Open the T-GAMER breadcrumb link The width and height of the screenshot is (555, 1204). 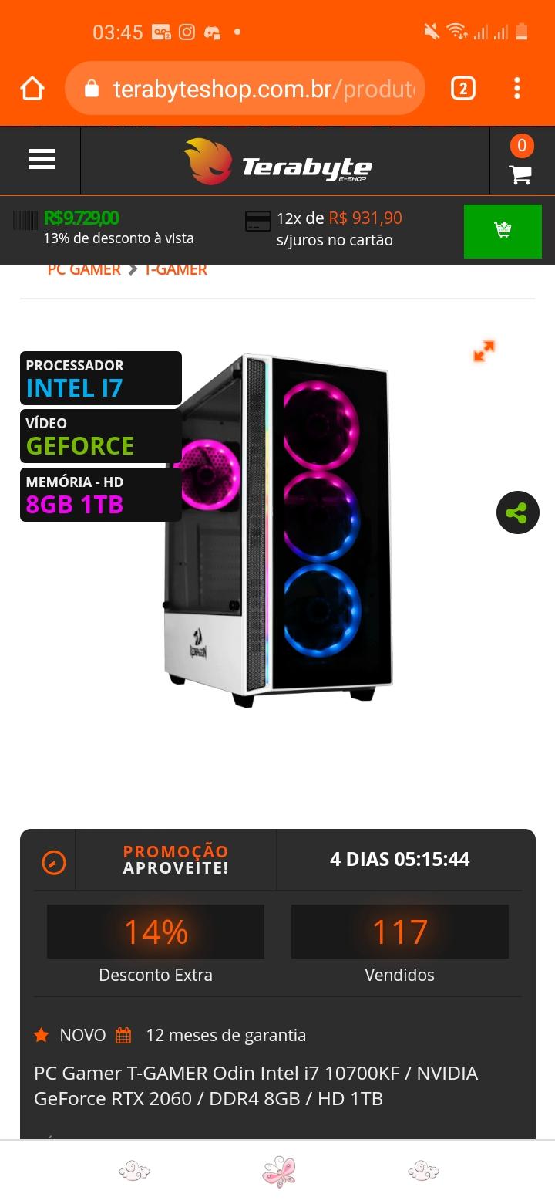coord(176,269)
